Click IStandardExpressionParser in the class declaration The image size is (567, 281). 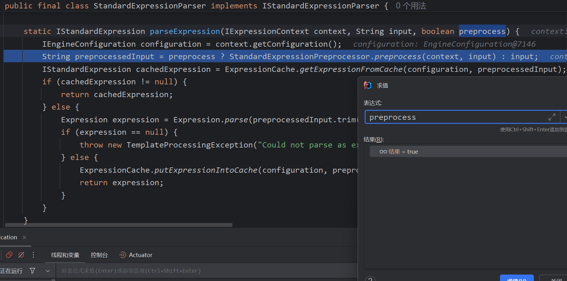(321, 6)
